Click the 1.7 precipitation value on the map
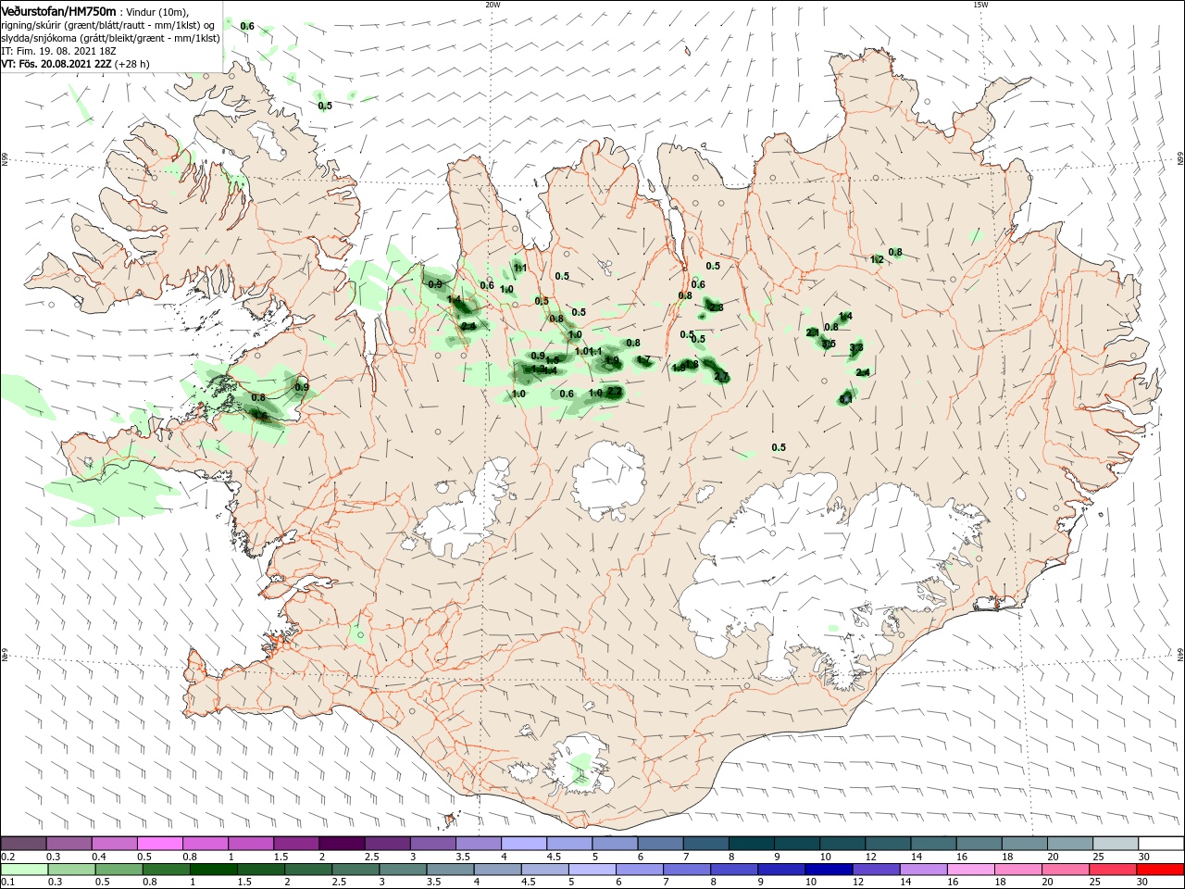The width and height of the screenshot is (1185, 889). point(644,360)
